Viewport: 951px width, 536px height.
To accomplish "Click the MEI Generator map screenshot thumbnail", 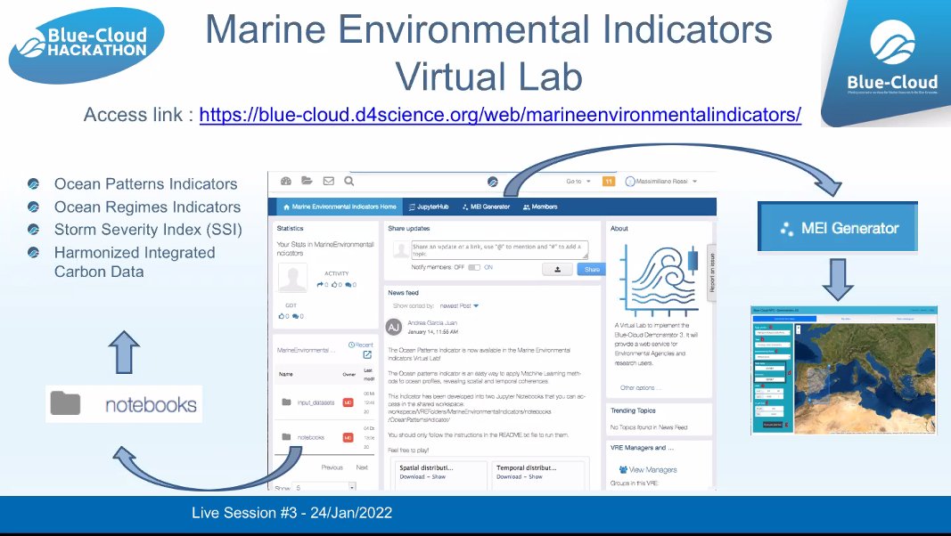I will [844, 370].
